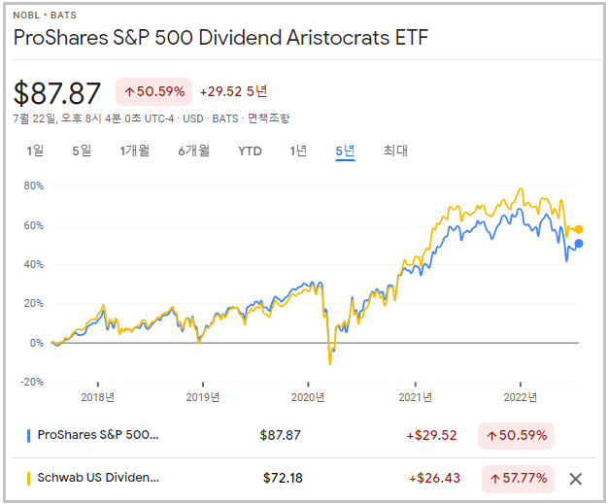This screenshot has height=504, width=608.
Task: Click the $87.87 headline price
Action: coord(57,93)
